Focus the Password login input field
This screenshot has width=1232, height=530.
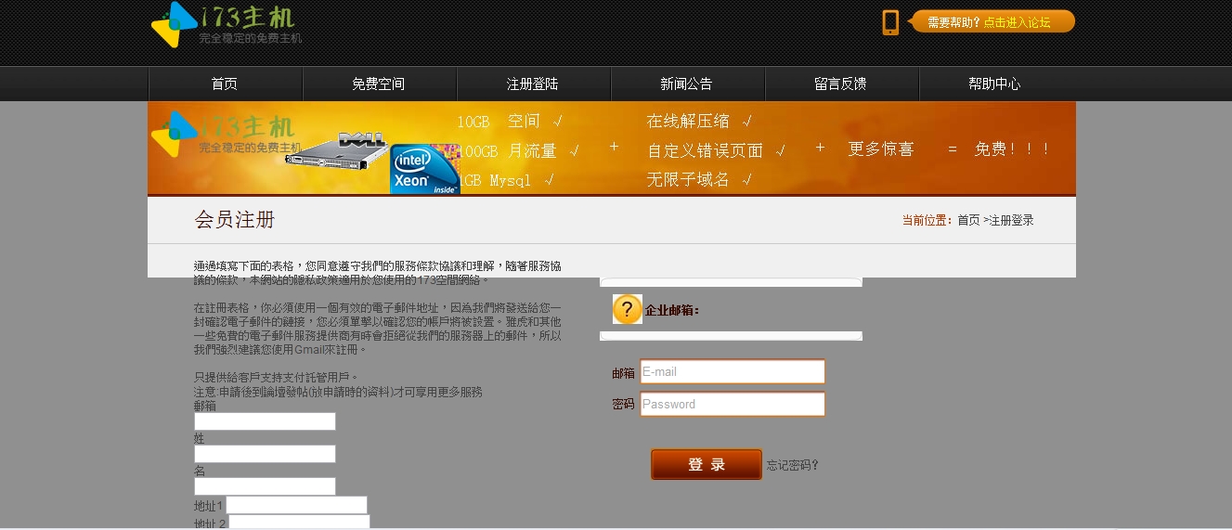[733, 404]
